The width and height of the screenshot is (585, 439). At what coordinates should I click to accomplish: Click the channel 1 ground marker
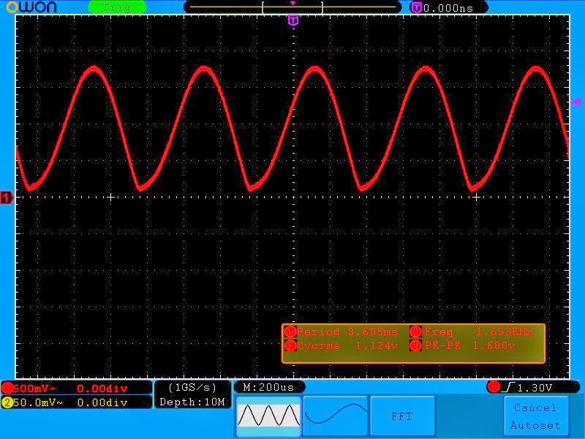(7, 198)
